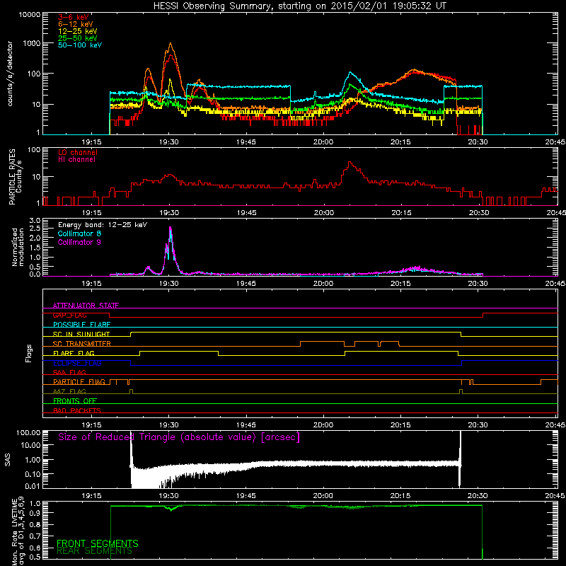566x566 pixels.
Task: Select the SAA FLAG label
Action: click(x=69, y=372)
